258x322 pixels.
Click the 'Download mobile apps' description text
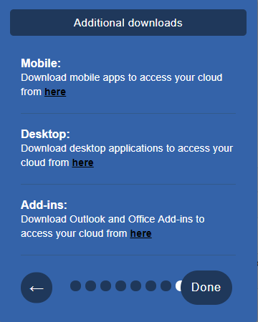click(122, 84)
